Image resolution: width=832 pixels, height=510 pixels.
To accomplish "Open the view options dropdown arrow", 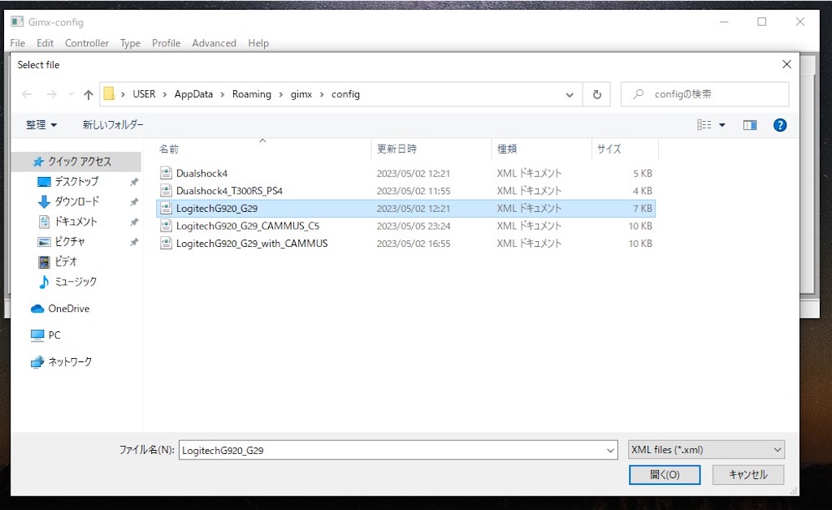I will coord(722,125).
